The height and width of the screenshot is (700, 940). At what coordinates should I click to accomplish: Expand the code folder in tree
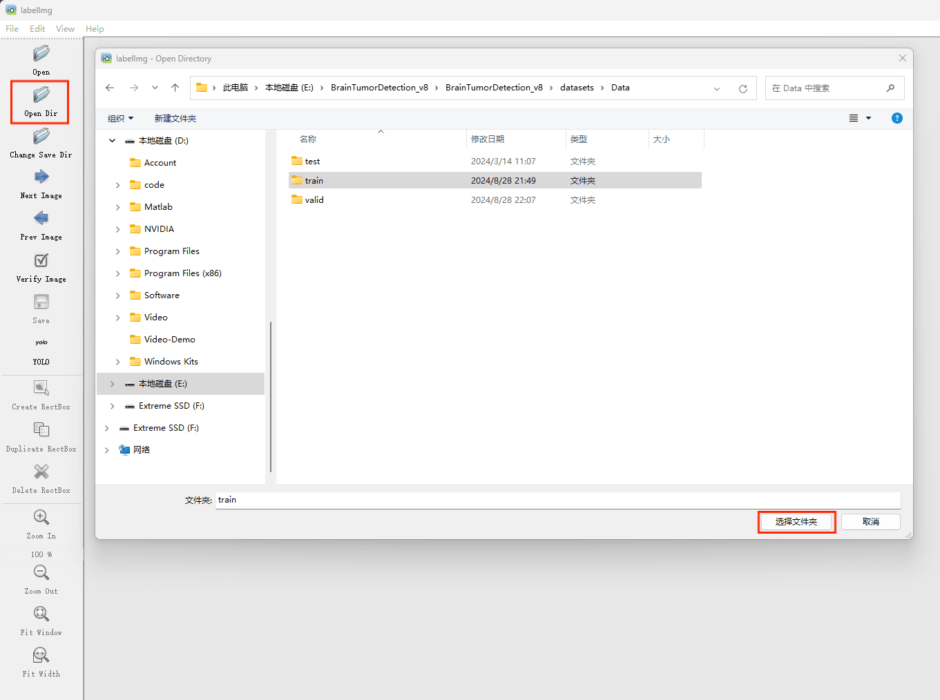coord(118,185)
